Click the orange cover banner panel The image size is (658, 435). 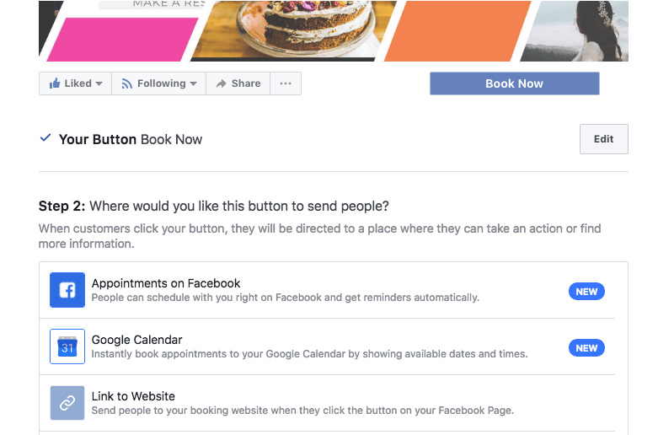(457, 31)
